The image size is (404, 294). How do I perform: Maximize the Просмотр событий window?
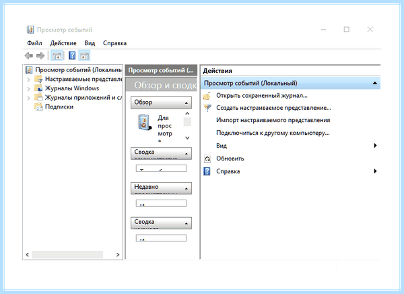(x=347, y=30)
